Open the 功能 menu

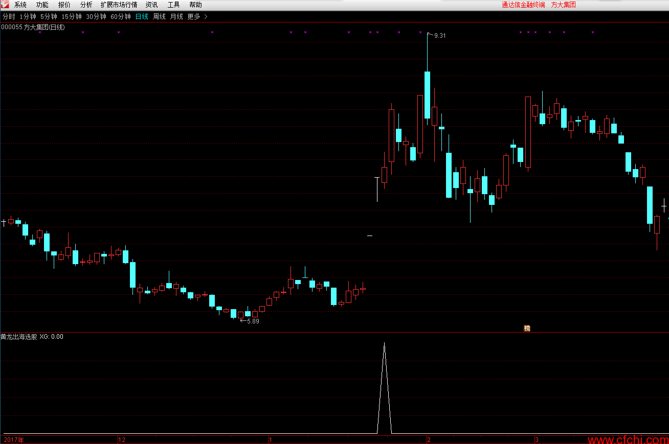42,5
